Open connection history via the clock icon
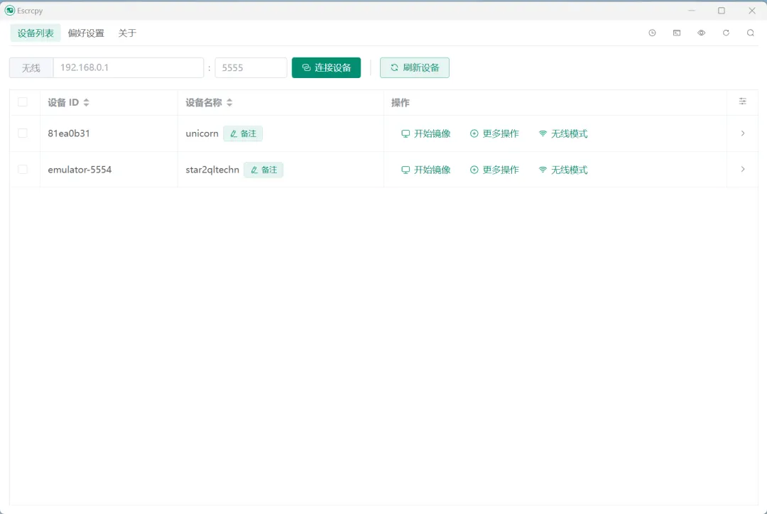The width and height of the screenshot is (767, 514). point(652,33)
